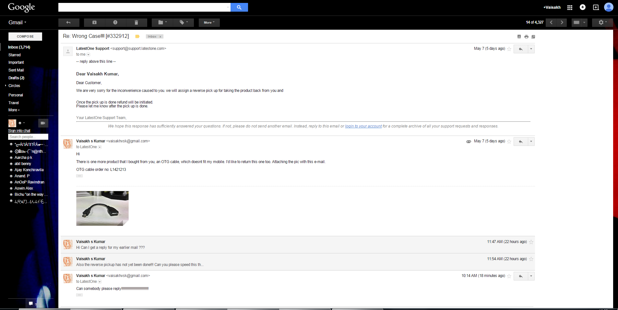The image size is (618, 310).
Task: Click the login to your account link
Action: point(363,126)
